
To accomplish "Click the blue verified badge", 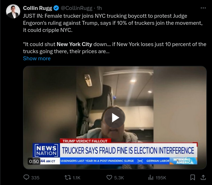I will 56,8.
